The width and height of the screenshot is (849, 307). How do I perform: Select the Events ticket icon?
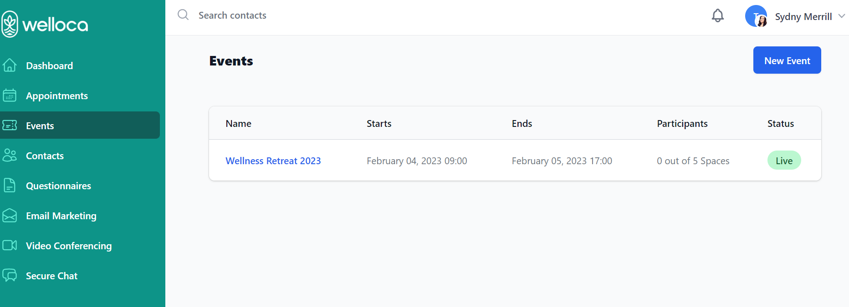point(10,125)
